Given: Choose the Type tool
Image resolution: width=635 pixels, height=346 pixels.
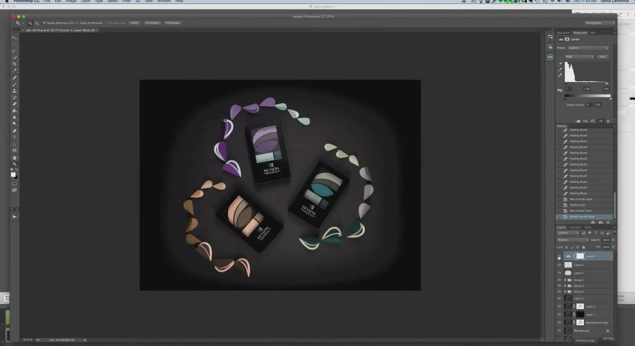Looking at the screenshot, I should coord(14,137).
